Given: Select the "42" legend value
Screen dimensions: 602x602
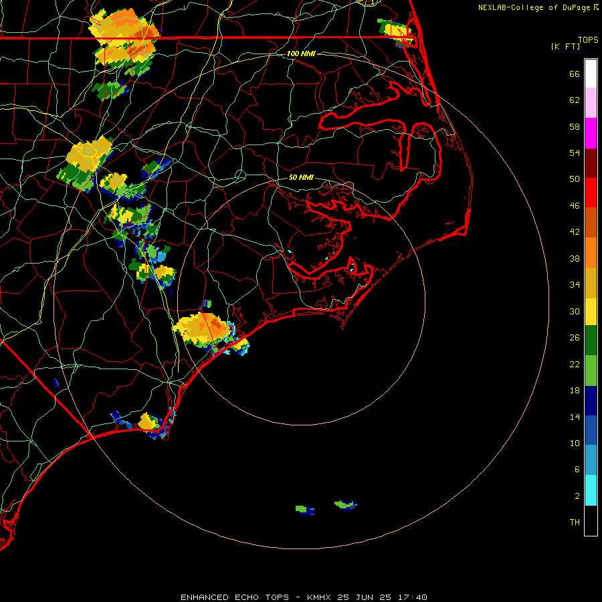Looking at the screenshot, I should point(575,231).
